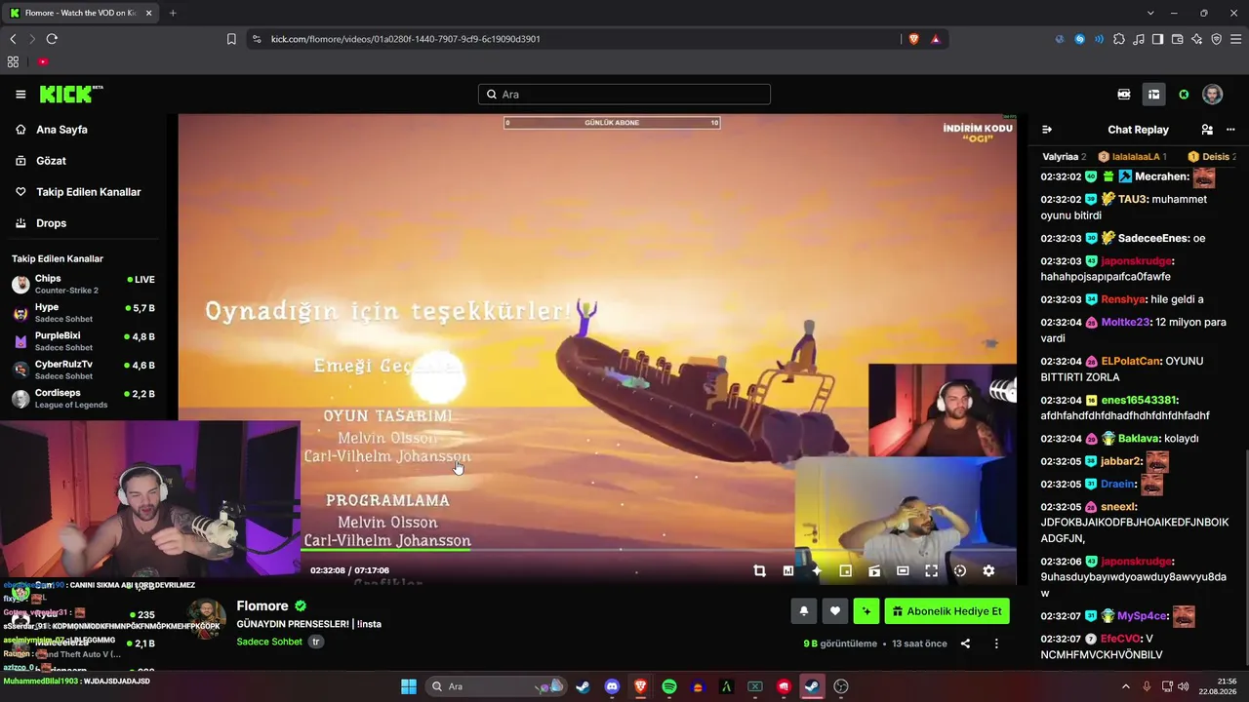Click the Sadece Sohbet category link

(269, 642)
